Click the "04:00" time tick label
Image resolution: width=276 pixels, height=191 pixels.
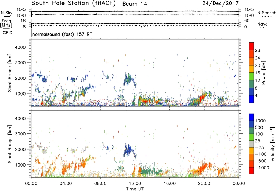[x=66, y=184]
